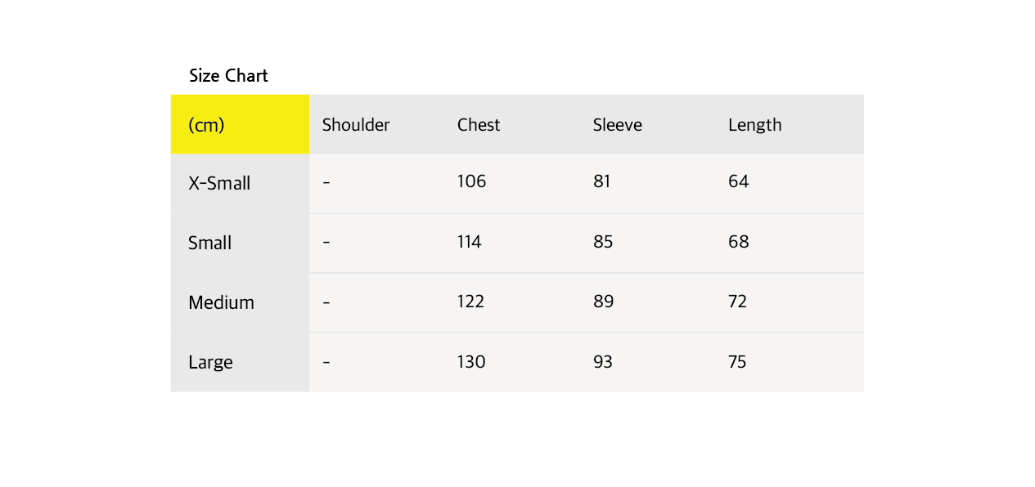Click the chest value 114
This screenshot has height=487, width=1035.
tap(470, 242)
